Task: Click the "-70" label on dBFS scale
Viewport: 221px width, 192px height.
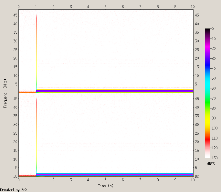Action: point(213,98)
